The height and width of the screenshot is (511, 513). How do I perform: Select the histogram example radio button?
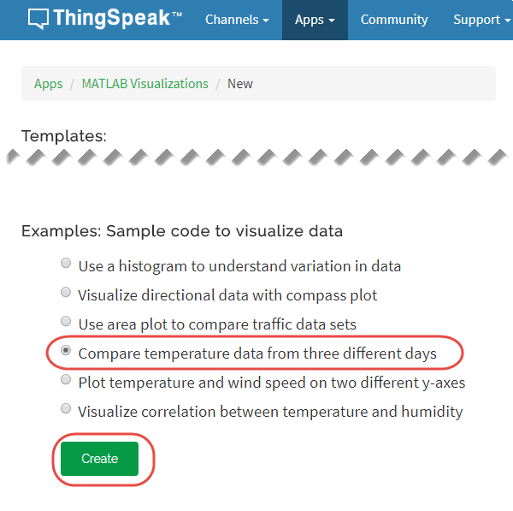(67, 264)
